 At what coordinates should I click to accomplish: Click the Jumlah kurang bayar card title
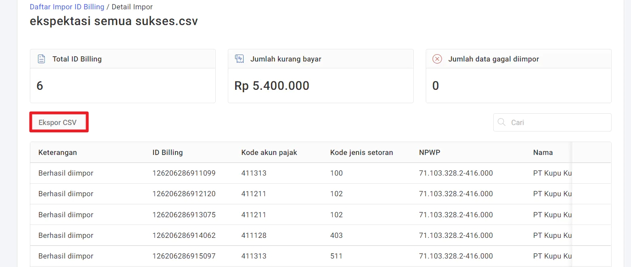[286, 59]
